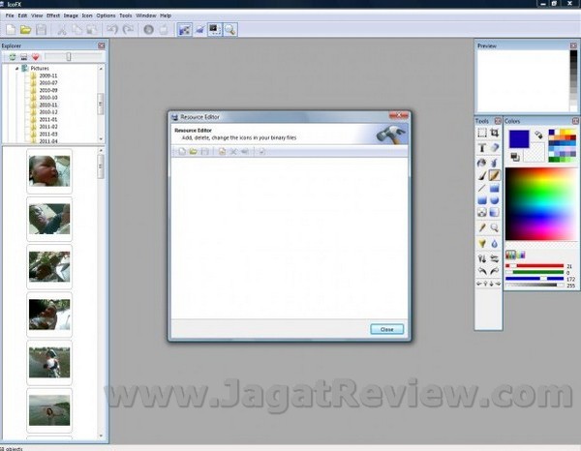Activate the Pencil tool
Viewport: 581px width, 451px height.
tap(494, 175)
